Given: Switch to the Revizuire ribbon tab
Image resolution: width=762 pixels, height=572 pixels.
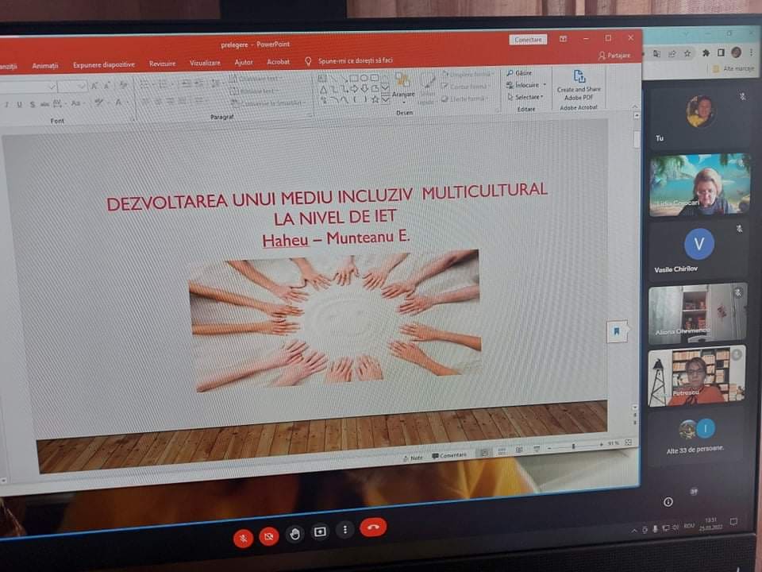Looking at the screenshot, I should (162, 64).
